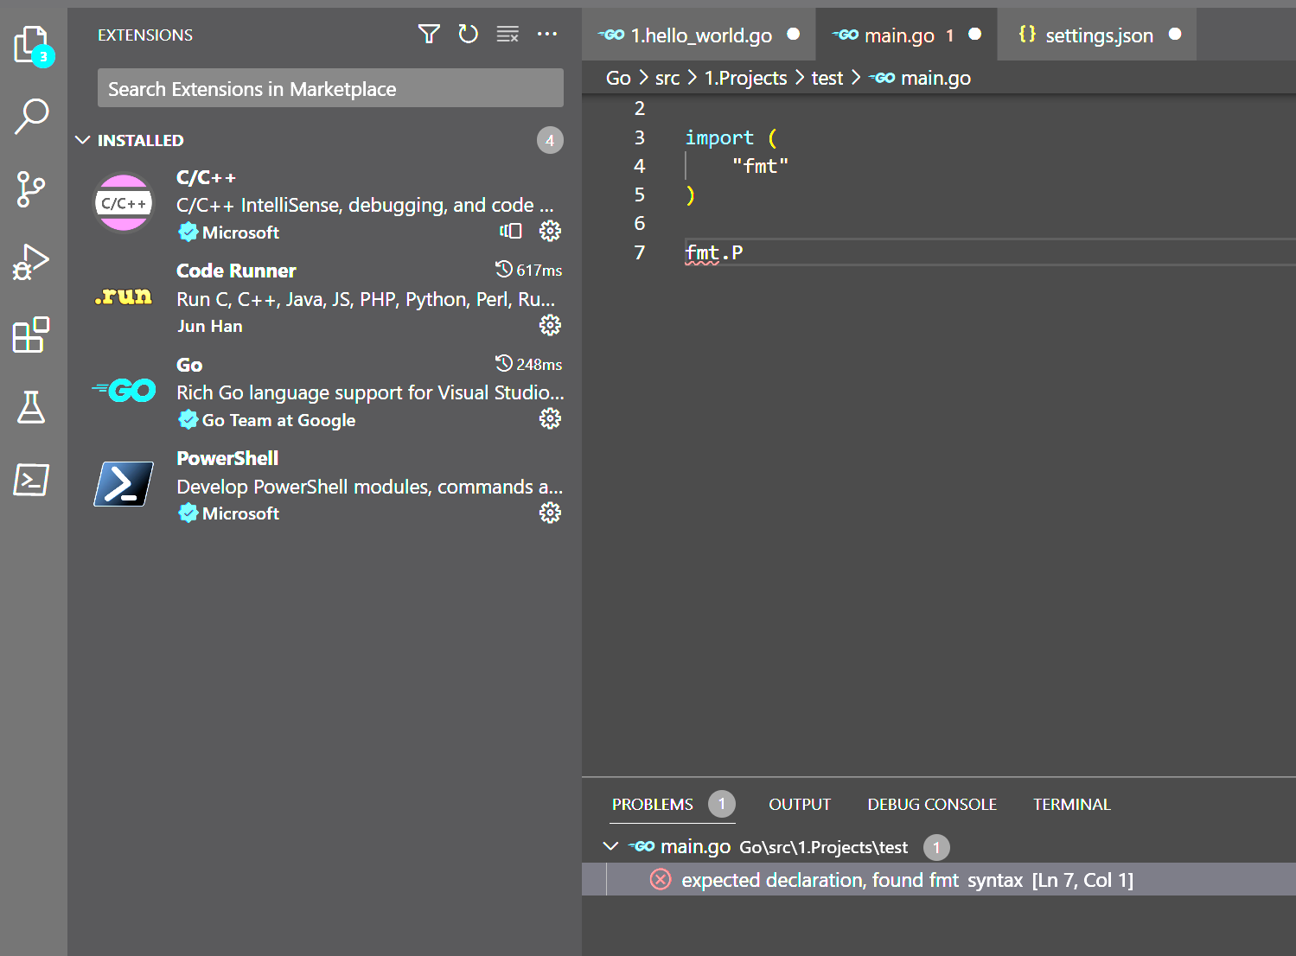The image size is (1296, 956).
Task: Click the split editor icon on C/C++ extension
Action: [x=510, y=231]
